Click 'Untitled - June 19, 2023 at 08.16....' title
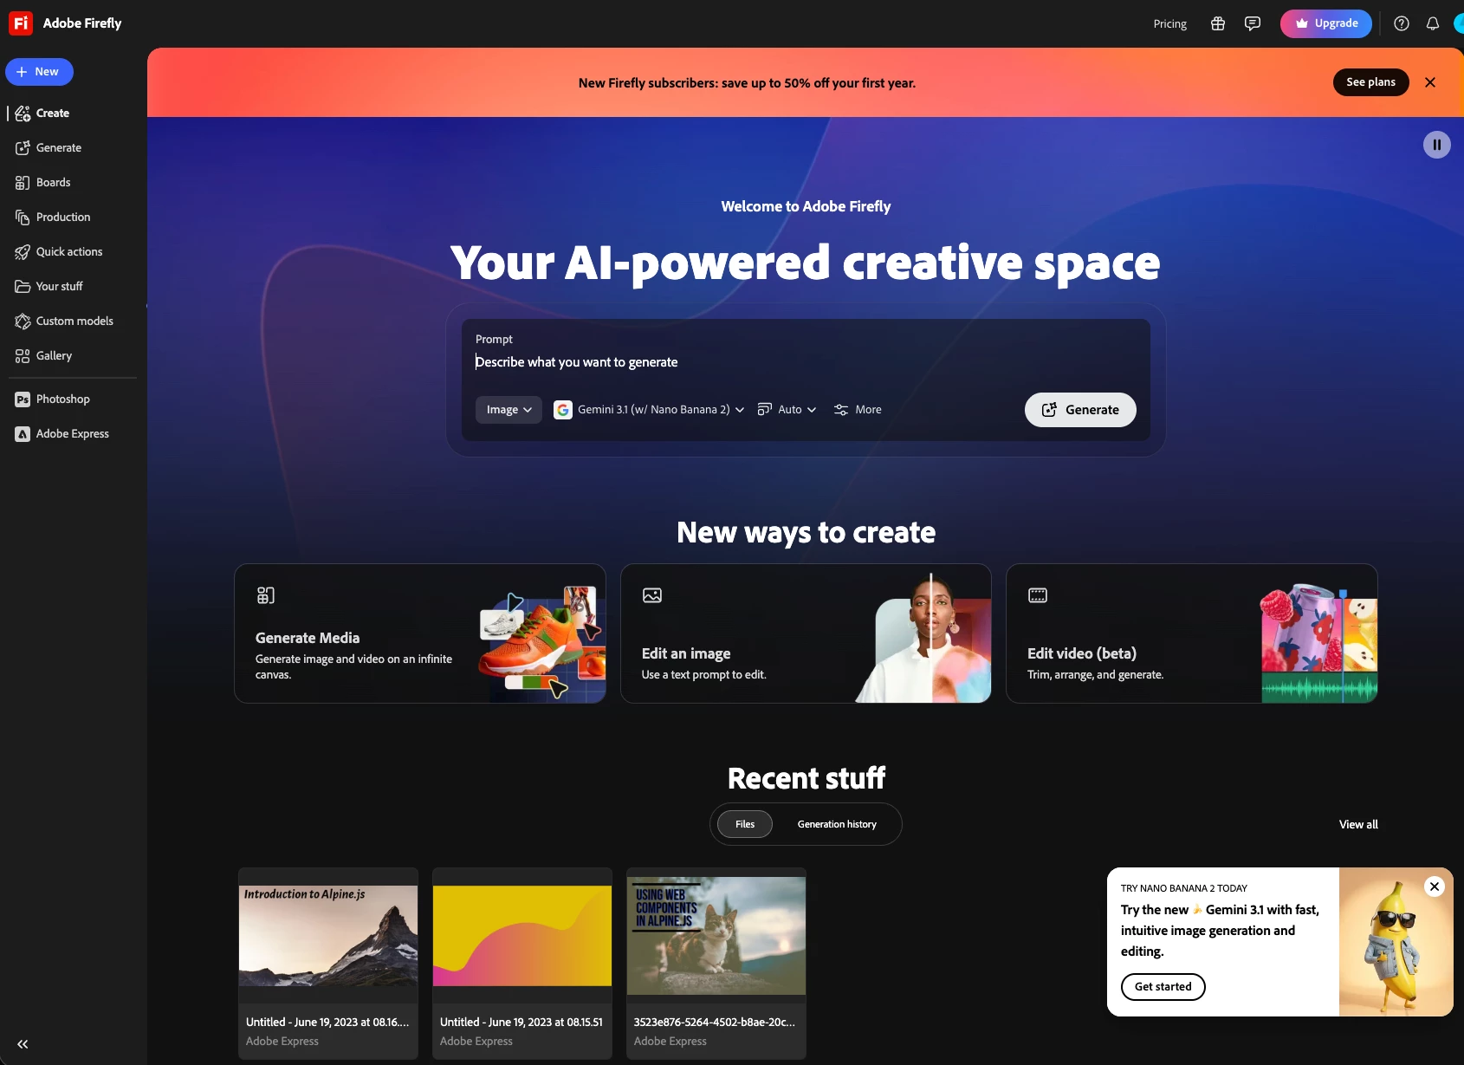Screen dimensions: 1464x1065 tap(327, 1023)
